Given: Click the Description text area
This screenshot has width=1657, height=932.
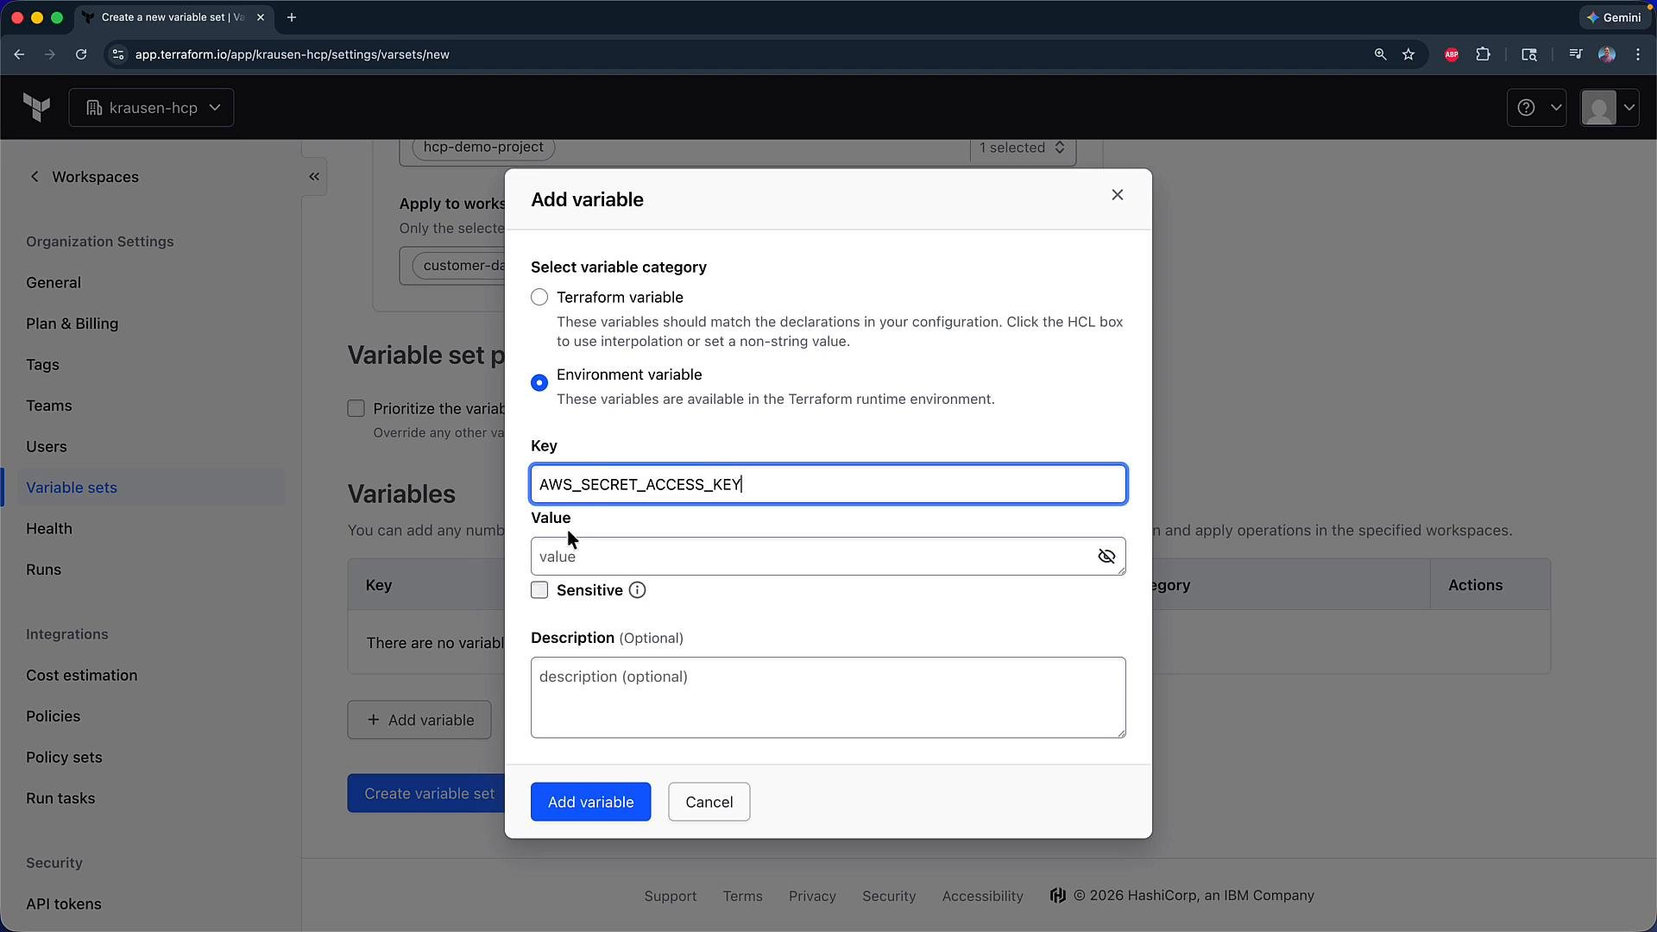Looking at the screenshot, I should pyautogui.click(x=828, y=697).
